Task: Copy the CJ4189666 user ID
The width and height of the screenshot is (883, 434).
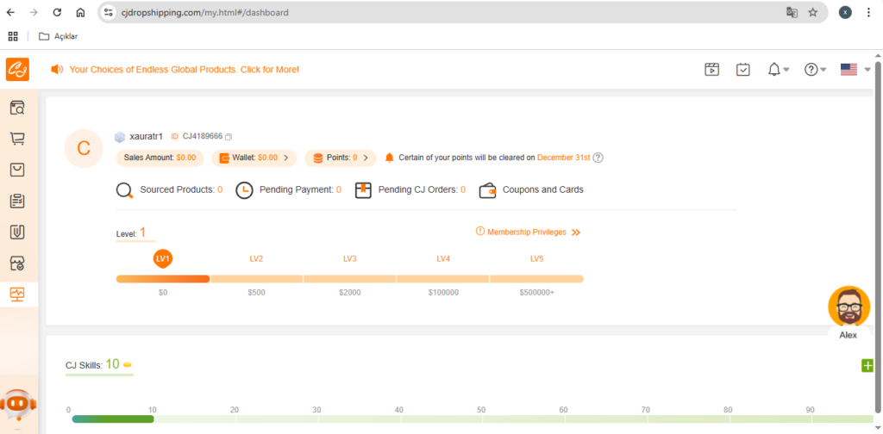Action: point(229,137)
